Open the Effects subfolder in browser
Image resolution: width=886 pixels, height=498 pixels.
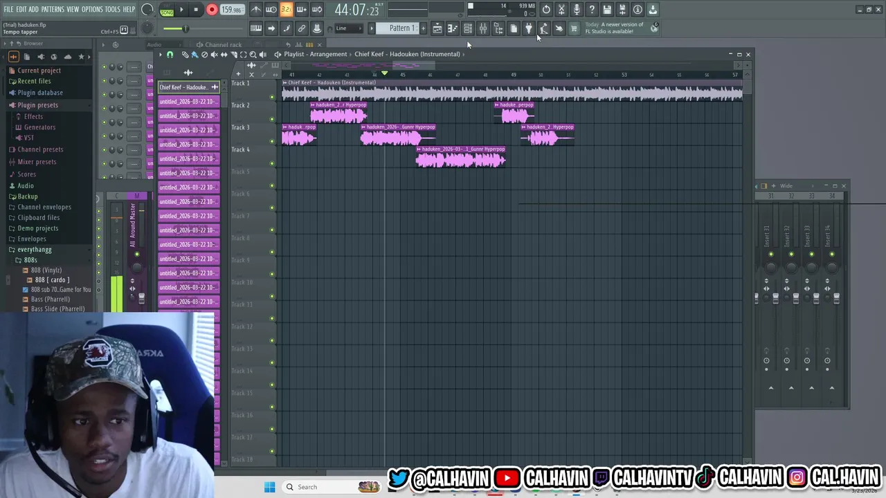coord(33,116)
